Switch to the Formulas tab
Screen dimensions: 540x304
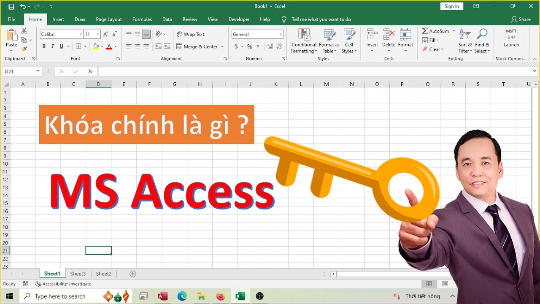click(142, 19)
